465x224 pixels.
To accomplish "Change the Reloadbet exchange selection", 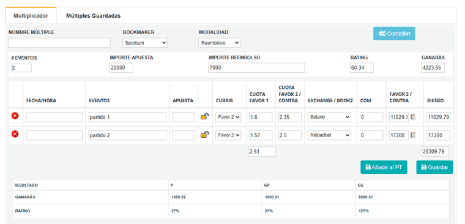I will 329,135.
